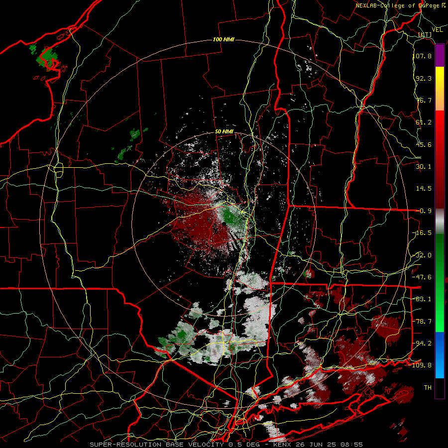Click the 76.7 legend value

click(424, 100)
